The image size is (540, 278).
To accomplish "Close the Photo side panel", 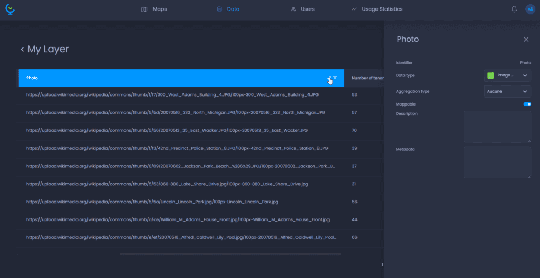I will tap(526, 39).
